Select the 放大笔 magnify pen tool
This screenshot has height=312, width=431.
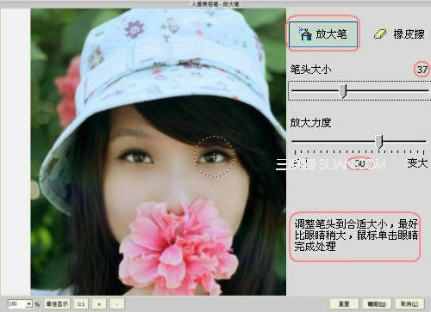[x=323, y=34]
